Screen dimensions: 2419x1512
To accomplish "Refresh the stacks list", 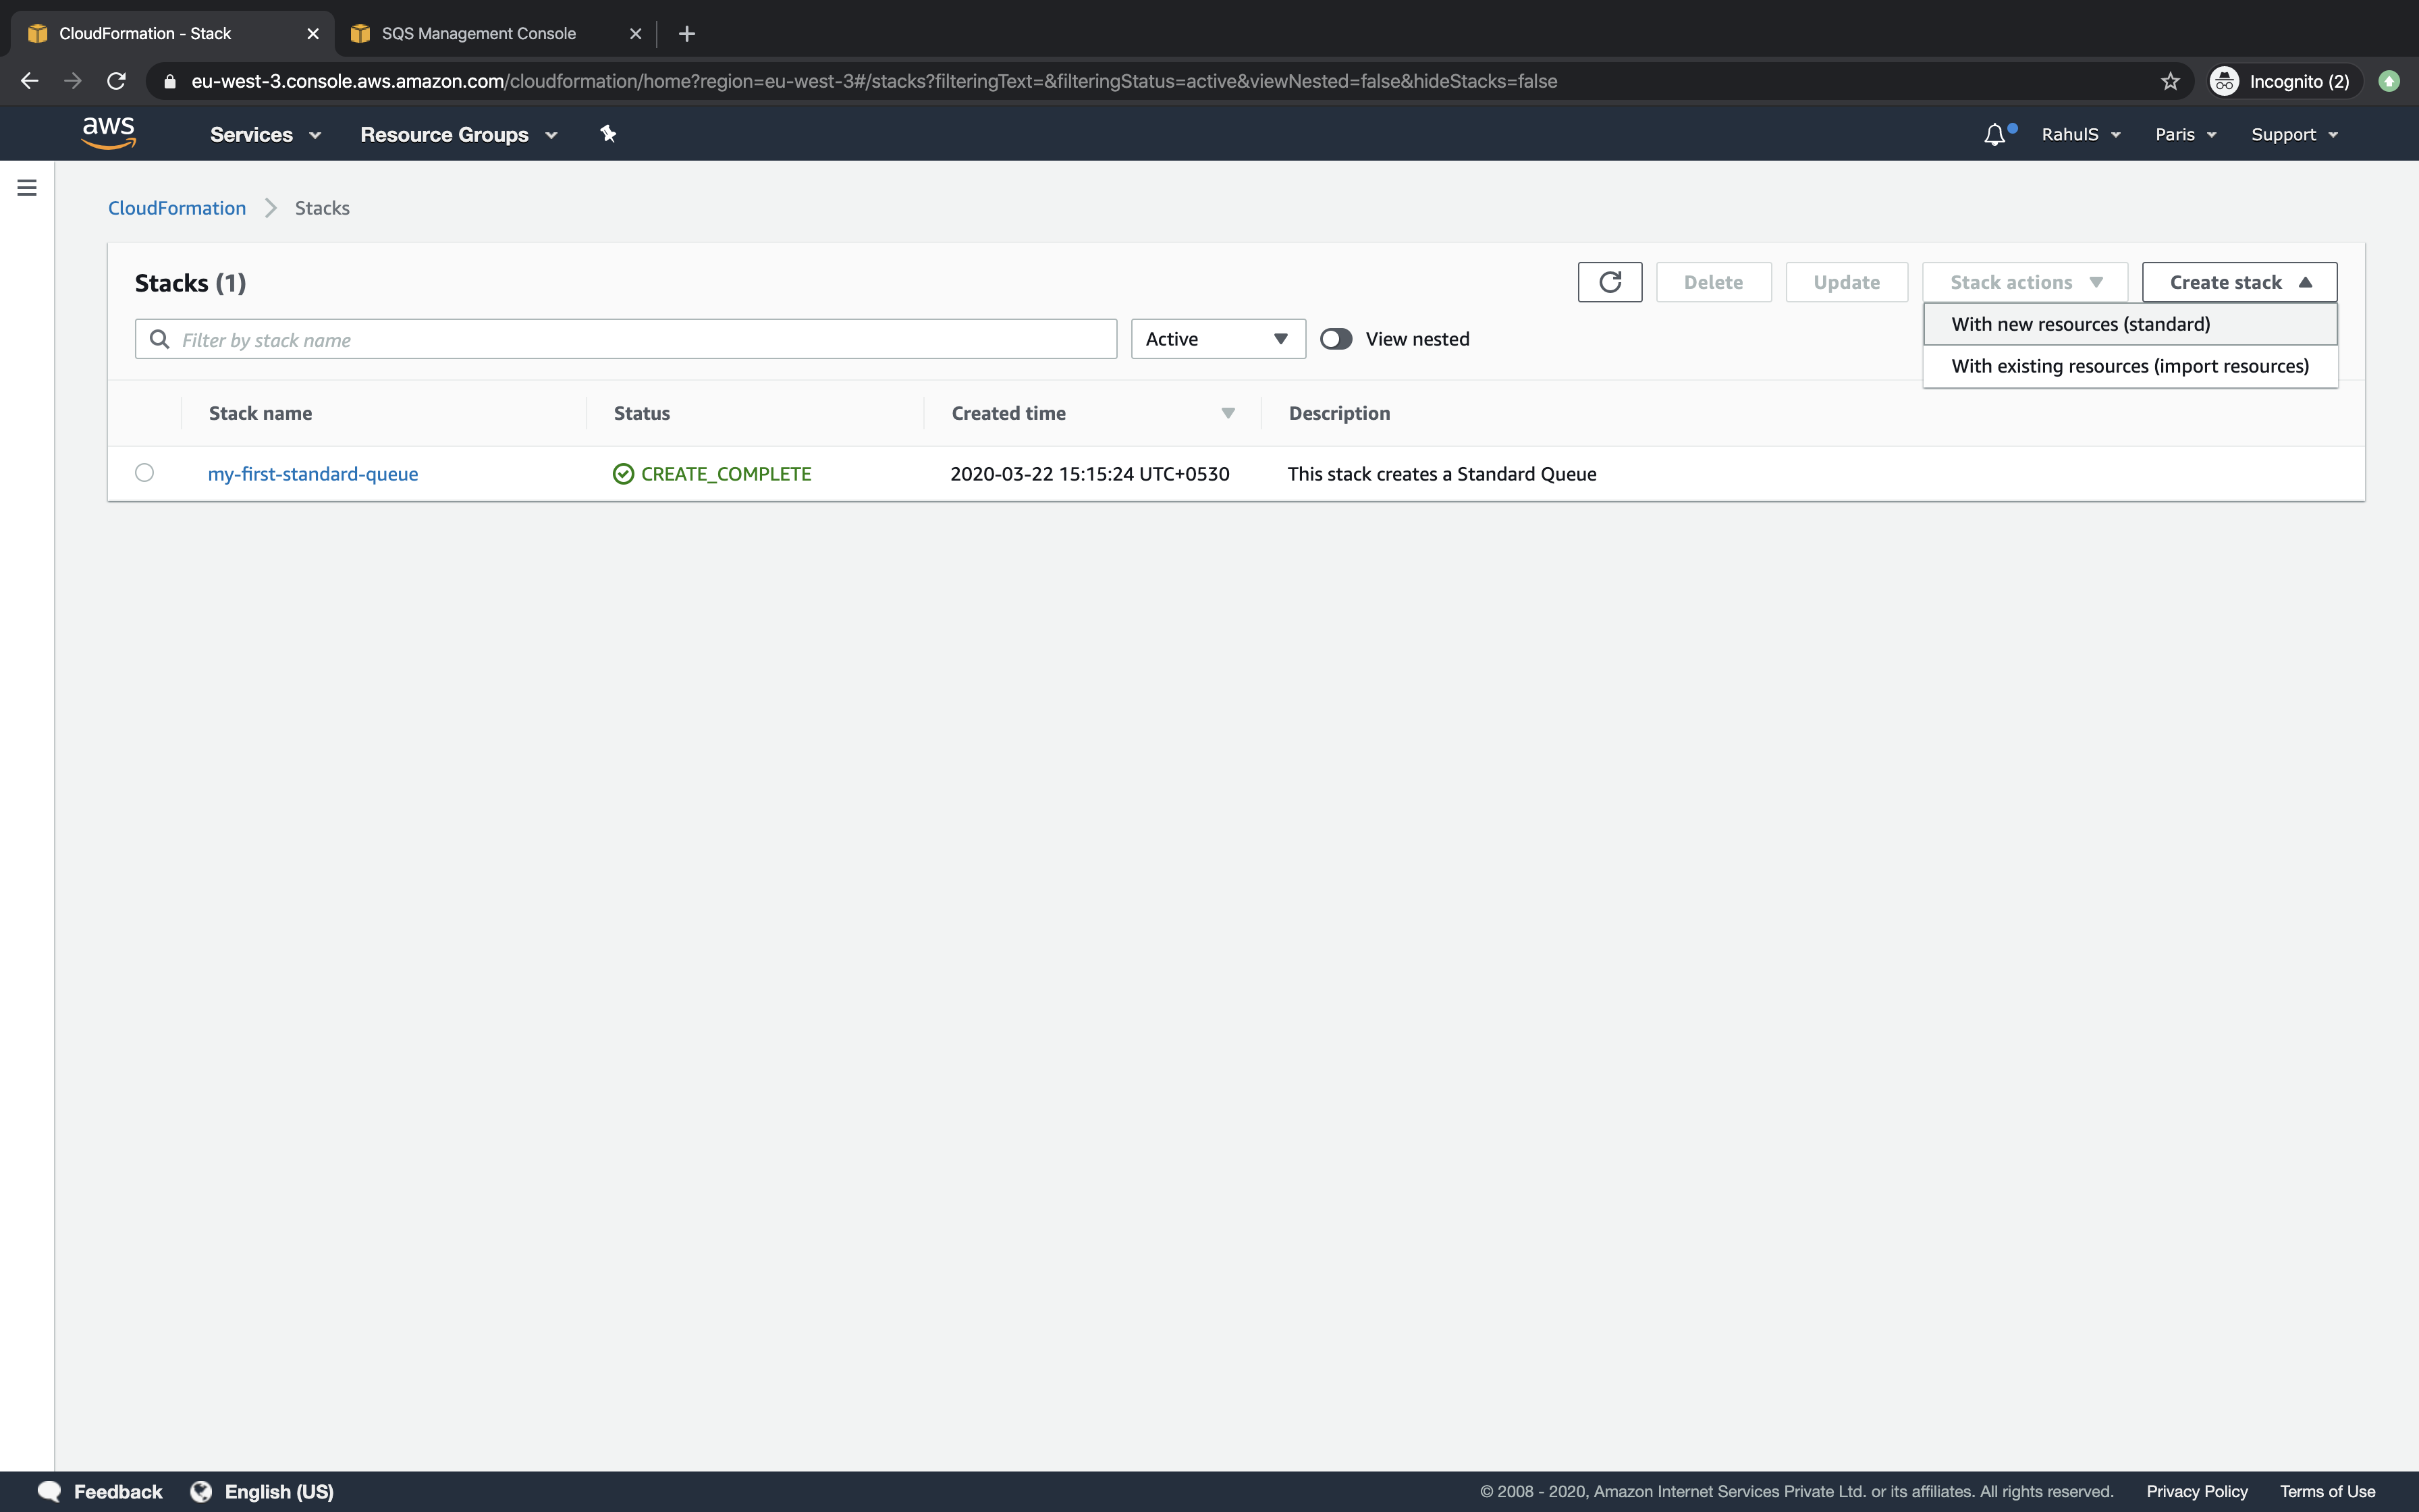I will (x=1609, y=281).
